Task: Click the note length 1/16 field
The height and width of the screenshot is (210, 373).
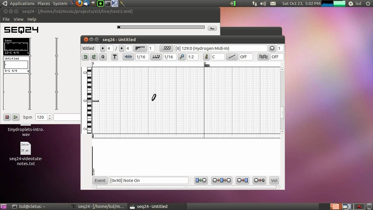Action: (x=170, y=57)
